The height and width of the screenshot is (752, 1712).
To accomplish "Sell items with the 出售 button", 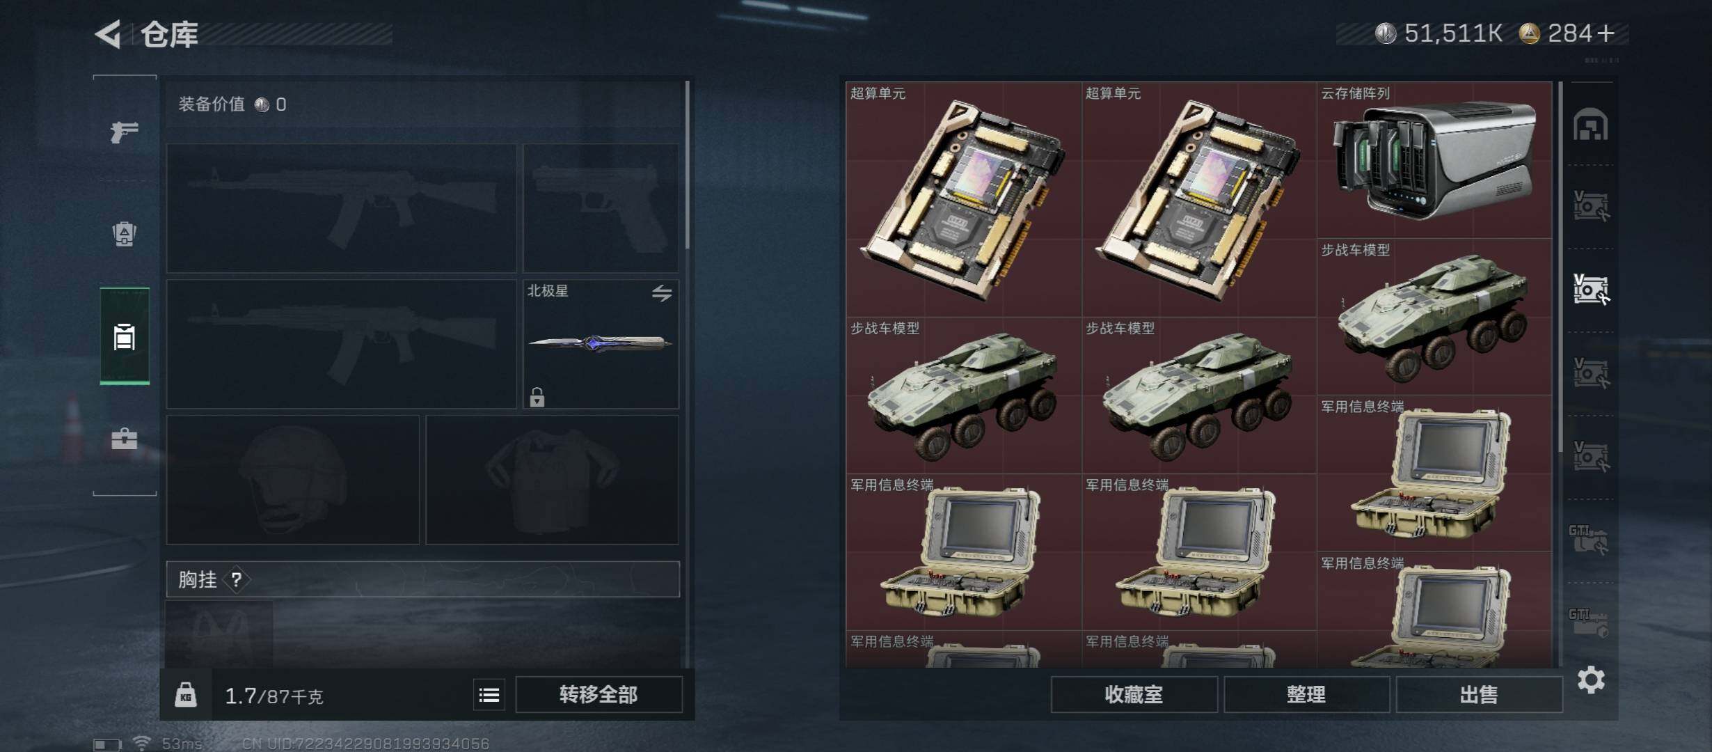I will [1479, 695].
